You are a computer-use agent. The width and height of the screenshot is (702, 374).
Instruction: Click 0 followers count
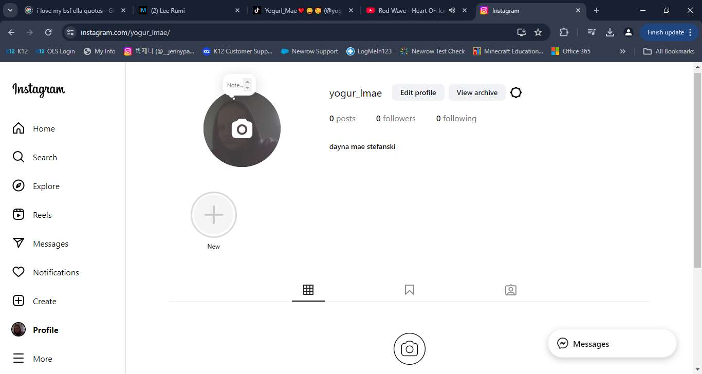pos(396,118)
